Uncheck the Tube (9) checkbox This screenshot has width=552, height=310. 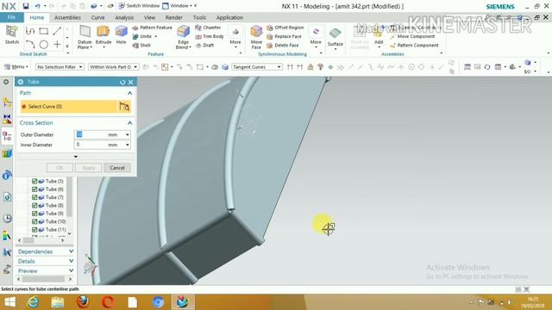[x=34, y=214]
